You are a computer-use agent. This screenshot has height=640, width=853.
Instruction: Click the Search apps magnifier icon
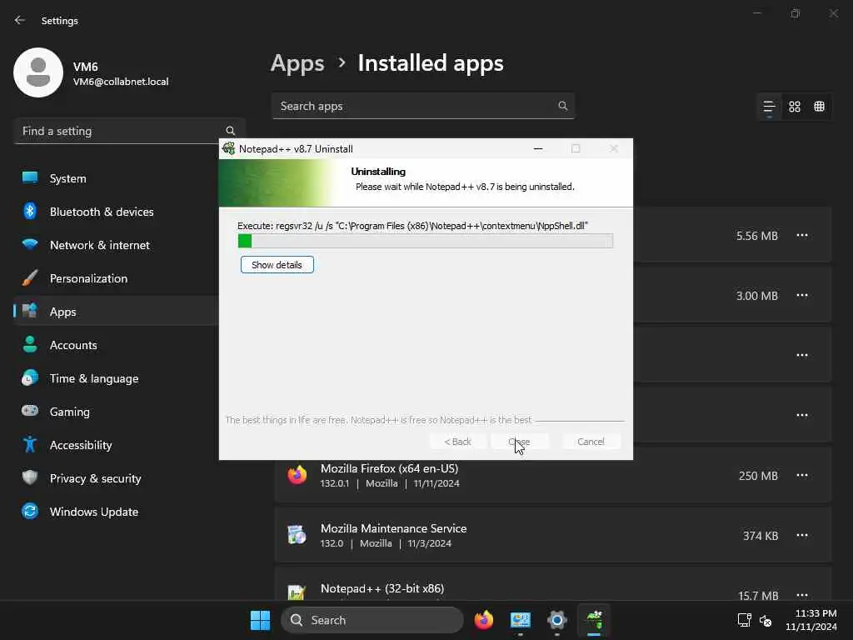coord(562,106)
